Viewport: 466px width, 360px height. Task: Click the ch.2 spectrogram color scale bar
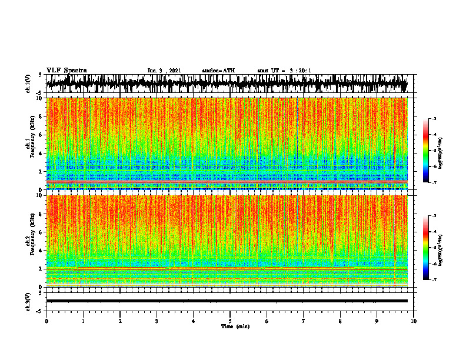(x=426, y=248)
